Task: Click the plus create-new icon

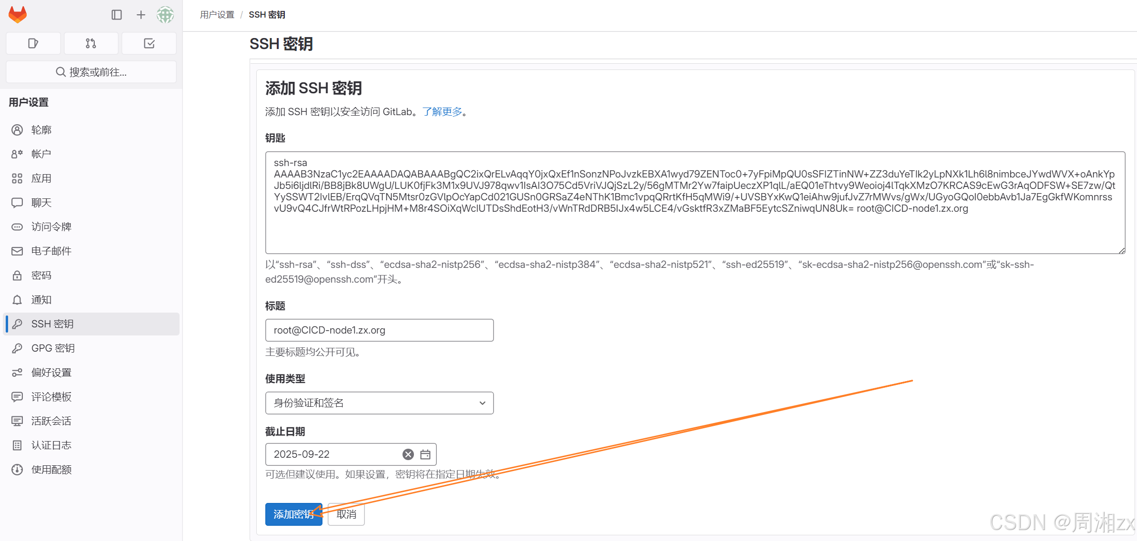Action: point(141,15)
